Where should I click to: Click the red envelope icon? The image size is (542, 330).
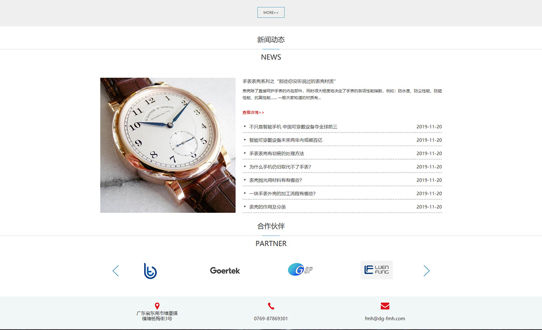385,306
